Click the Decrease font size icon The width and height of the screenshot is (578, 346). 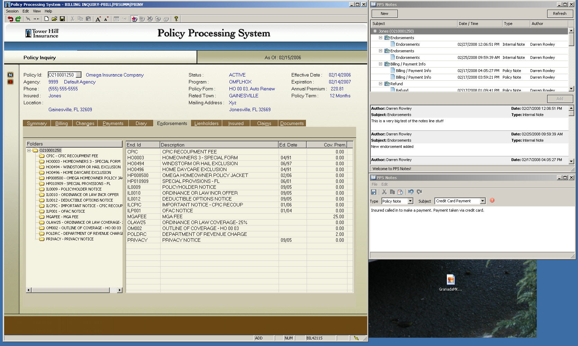106,19
